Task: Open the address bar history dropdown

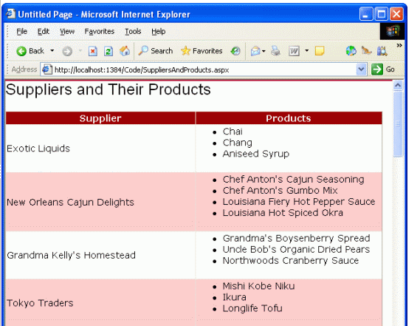Action: [x=361, y=69]
